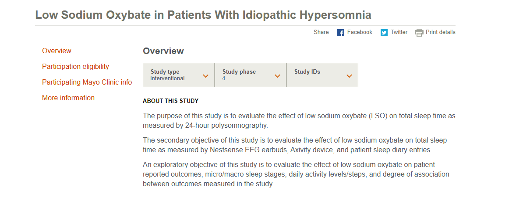
Task: Click the printer icon
Action: coord(419,33)
